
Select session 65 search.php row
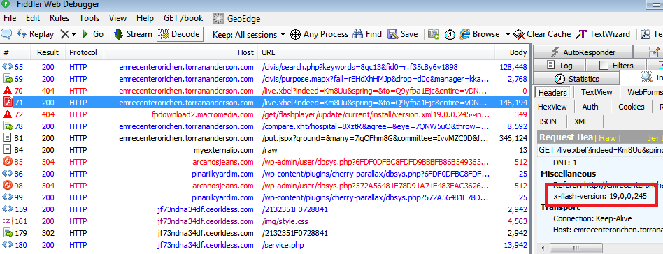click(x=264, y=67)
